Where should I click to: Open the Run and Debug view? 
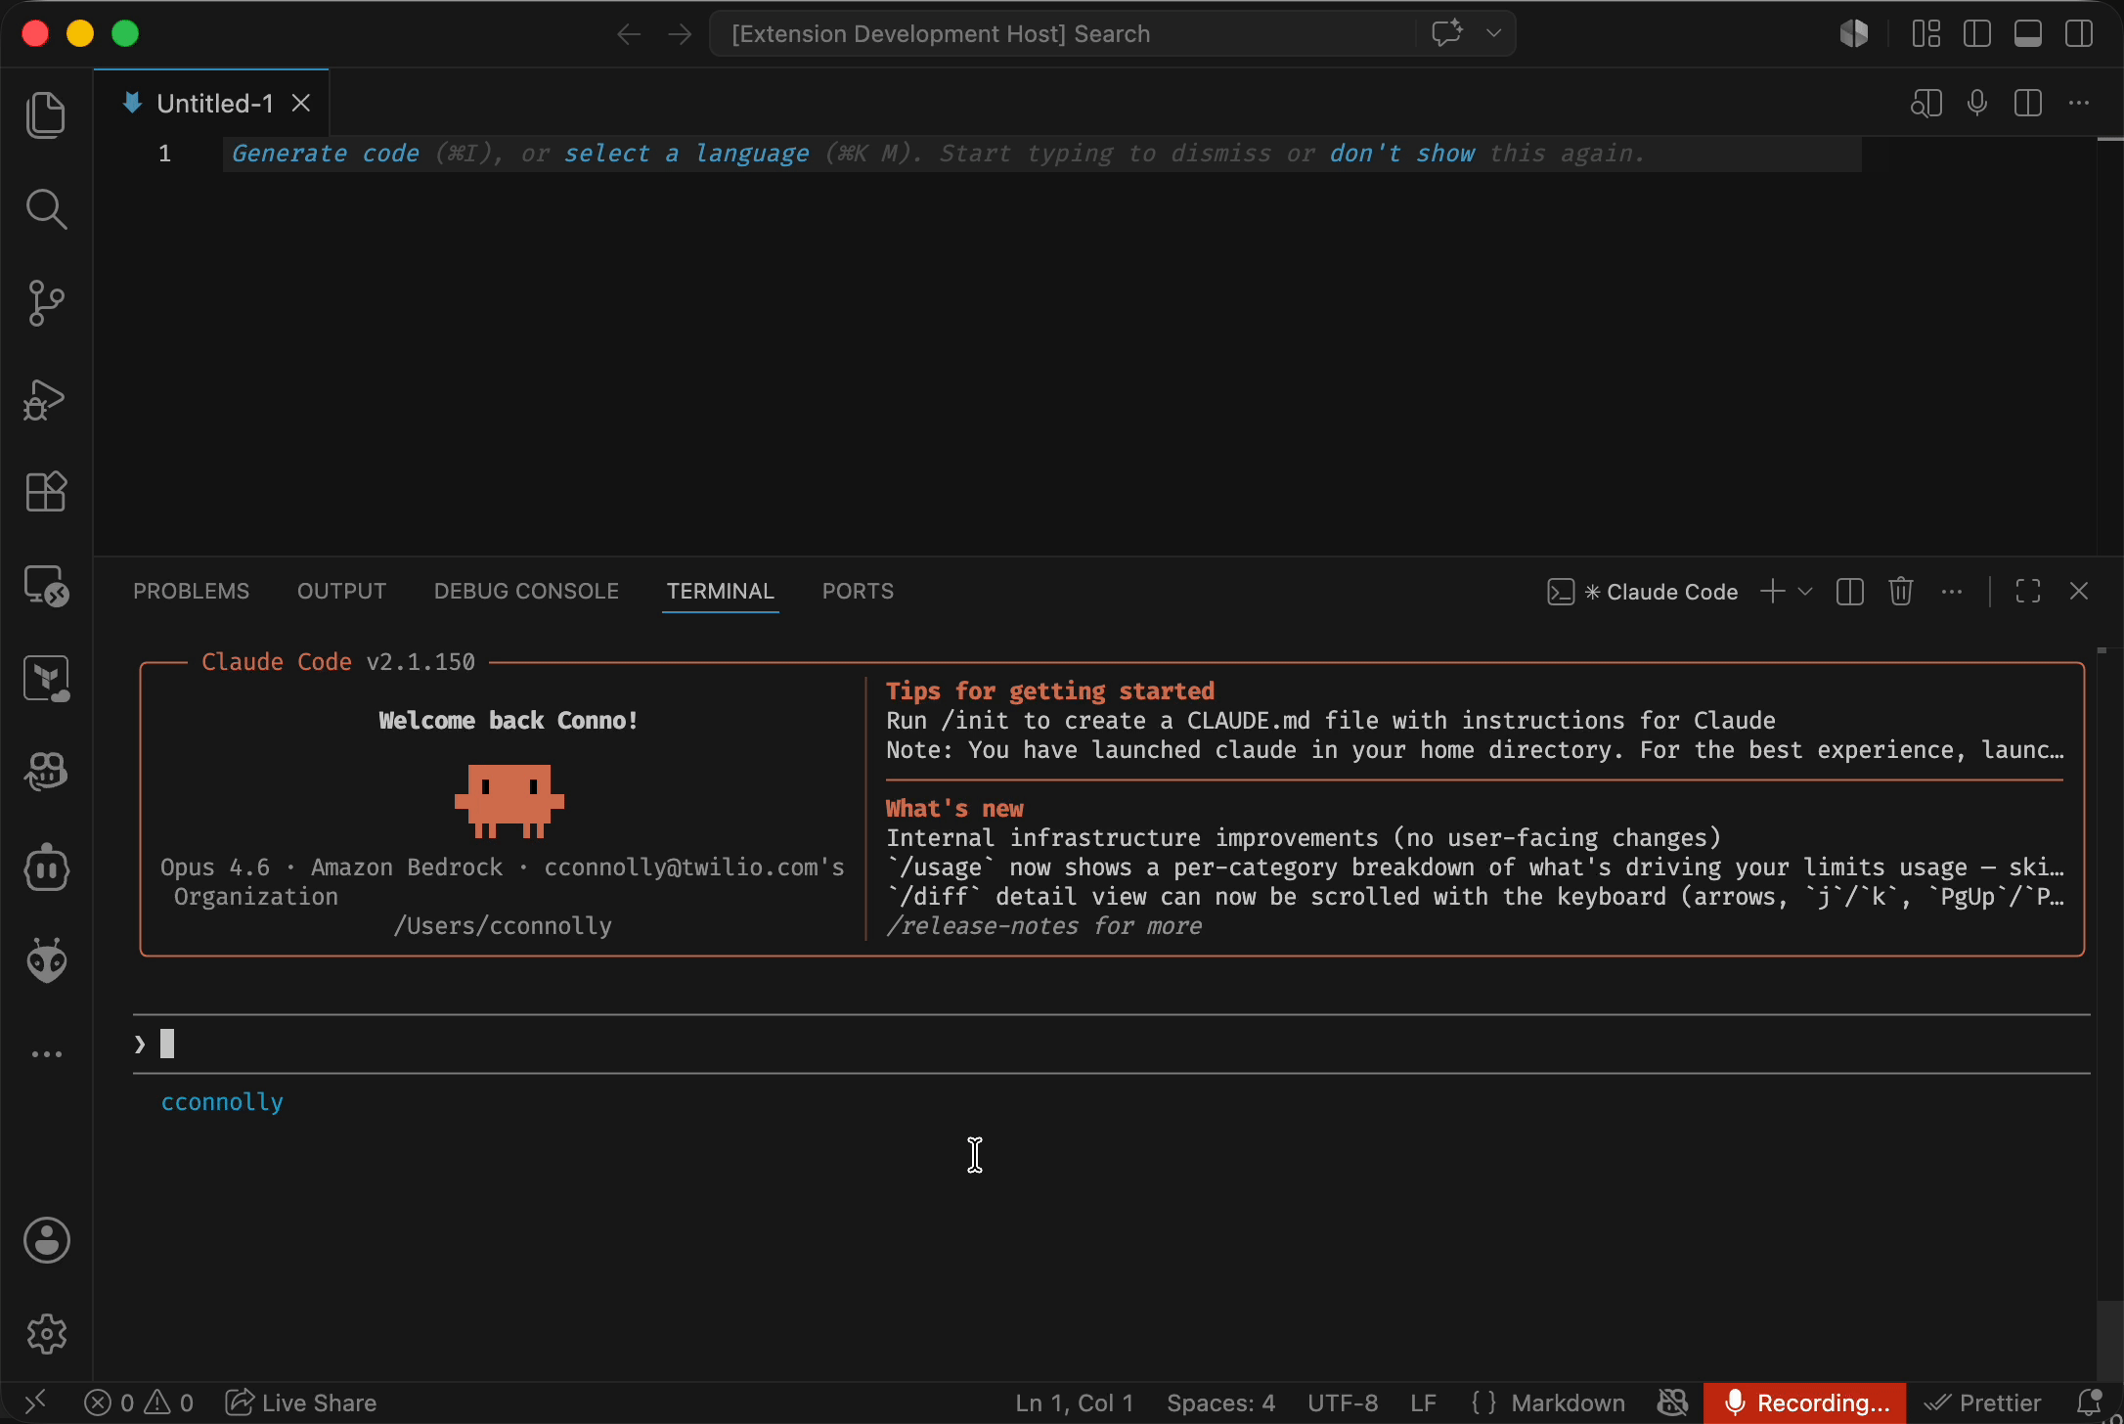pyautogui.click(x=46, y=399)
